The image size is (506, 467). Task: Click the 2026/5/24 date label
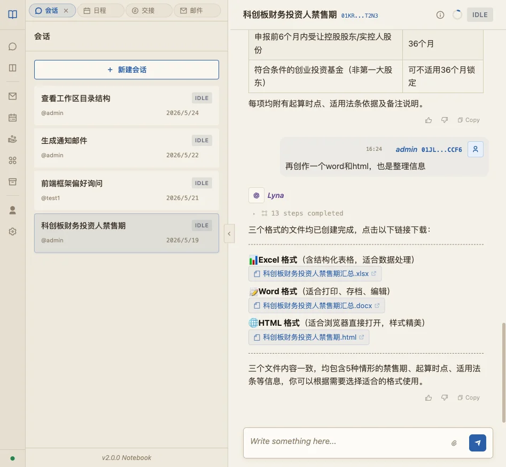coord(182,113)
